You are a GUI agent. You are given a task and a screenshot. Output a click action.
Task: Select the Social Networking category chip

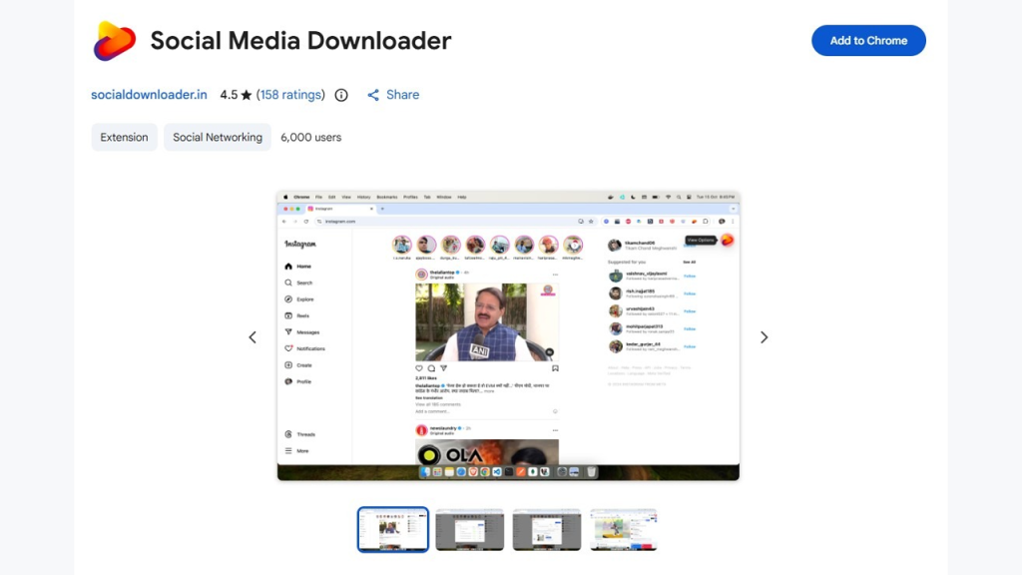click(x=218, y=137)
